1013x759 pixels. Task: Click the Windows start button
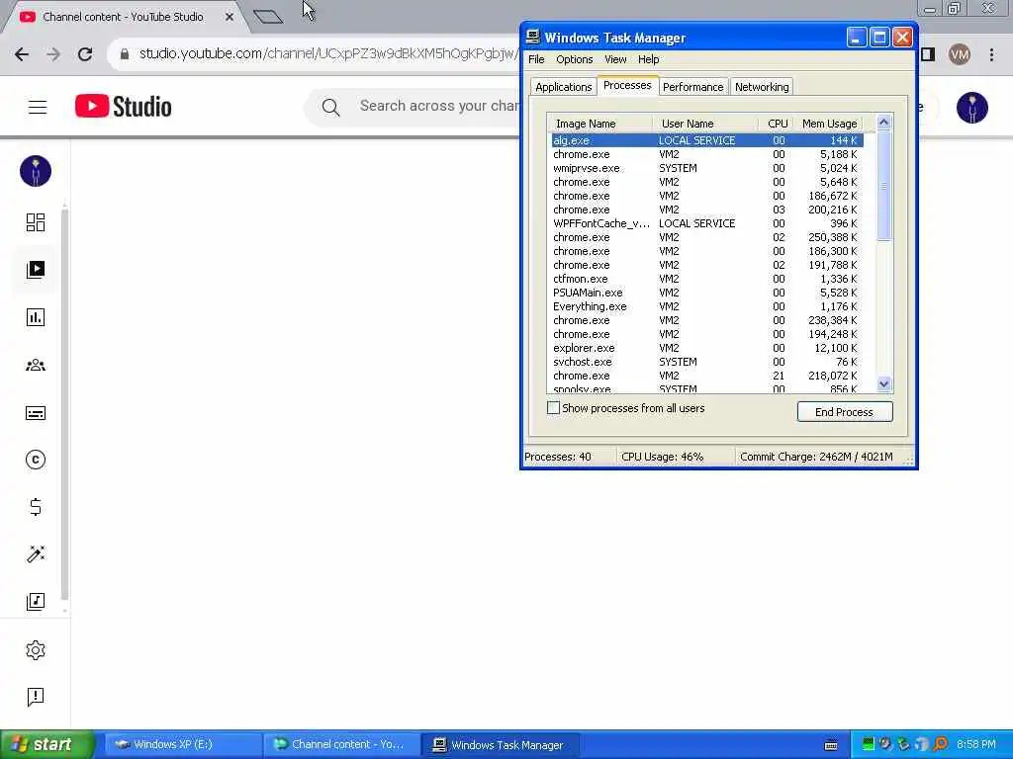(46, 745)
